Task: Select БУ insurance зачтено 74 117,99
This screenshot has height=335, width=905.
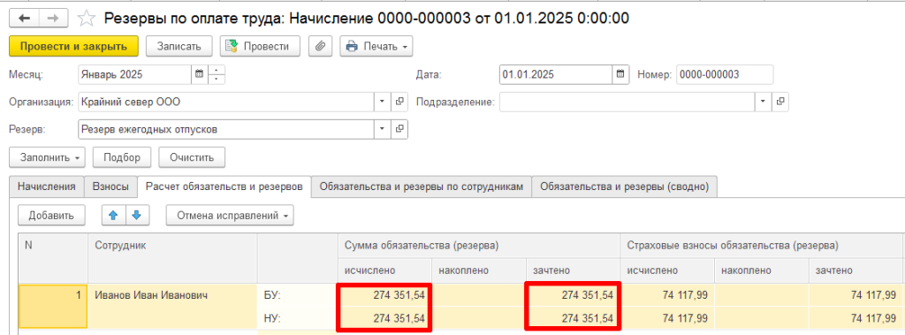Action: click(856, 295)
